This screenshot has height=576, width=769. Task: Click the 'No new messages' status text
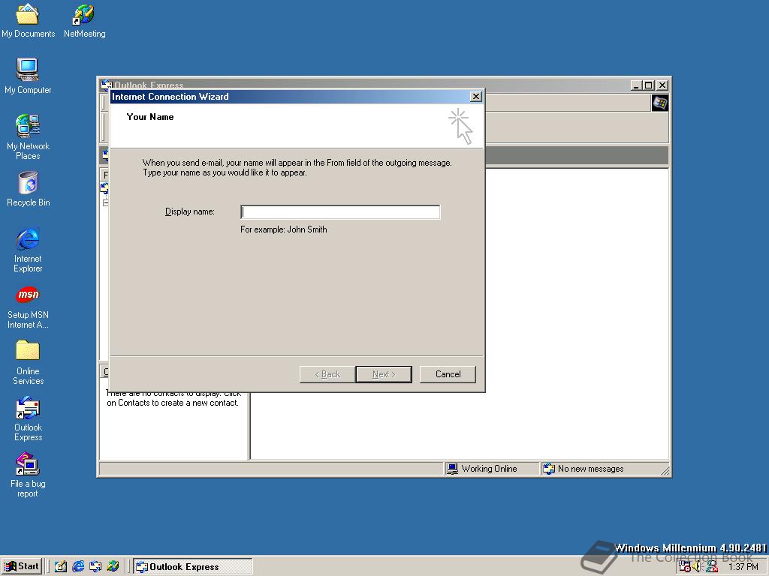(x=591, y=469)
